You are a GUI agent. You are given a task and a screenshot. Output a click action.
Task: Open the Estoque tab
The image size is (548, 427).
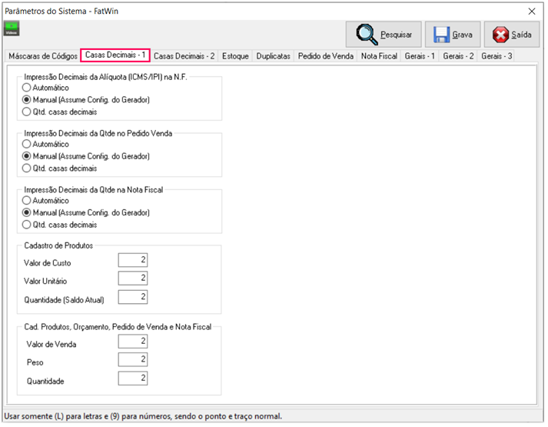click(235, 56)
